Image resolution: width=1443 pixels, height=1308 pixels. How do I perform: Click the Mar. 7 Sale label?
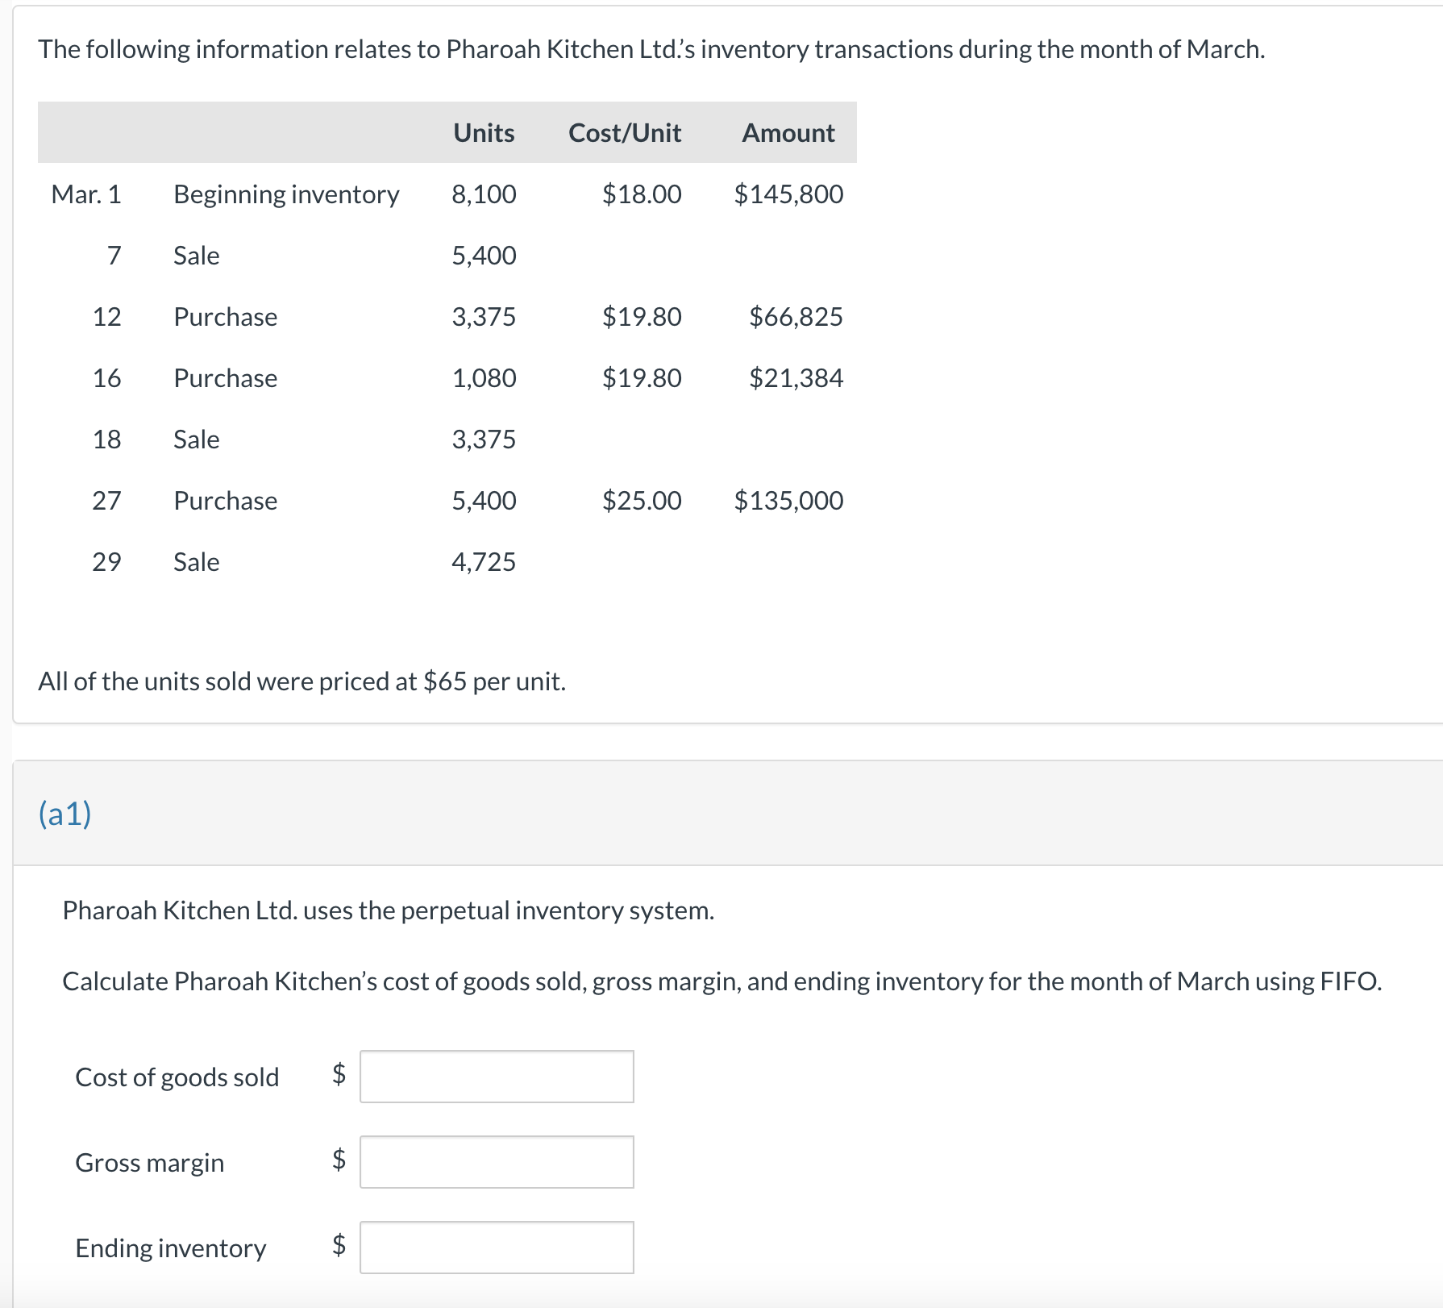(x=196, y=255)
